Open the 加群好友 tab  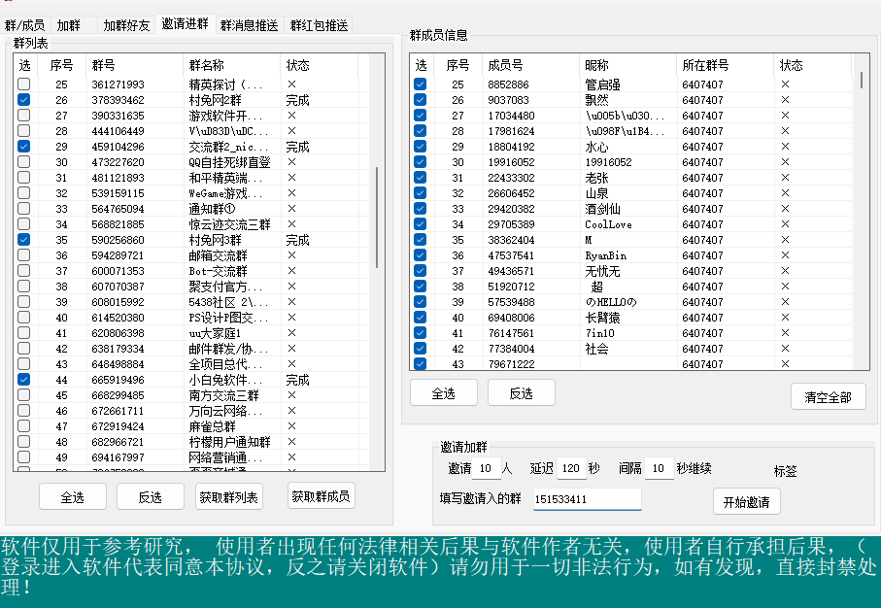[x=126, y=25]
